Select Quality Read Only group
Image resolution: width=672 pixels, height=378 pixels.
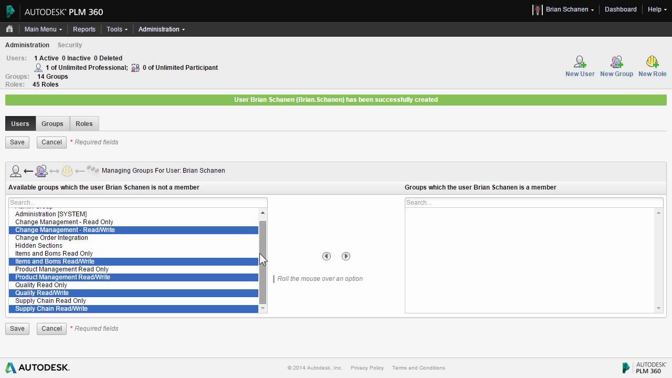pos(133,285)
